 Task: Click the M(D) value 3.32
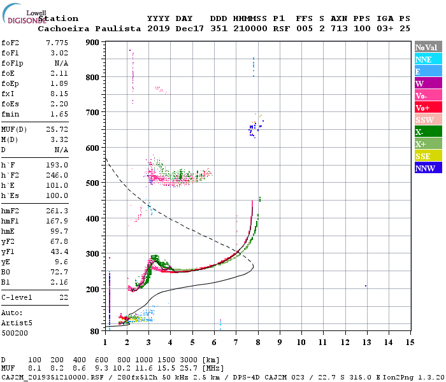59,139
